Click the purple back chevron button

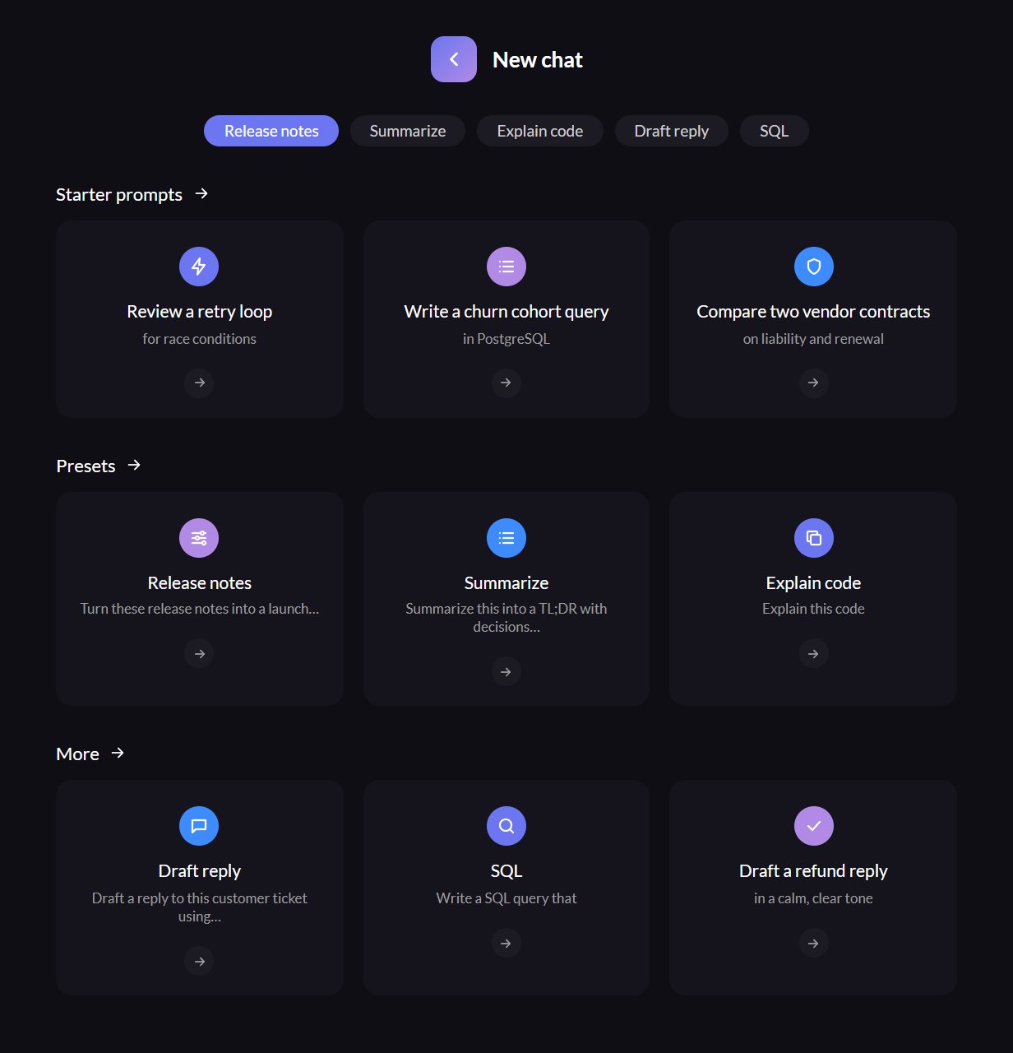coord(454,59)
